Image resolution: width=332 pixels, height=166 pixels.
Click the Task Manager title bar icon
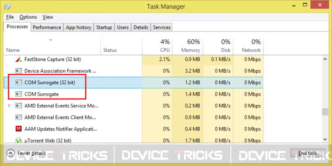tap(7, 7)
